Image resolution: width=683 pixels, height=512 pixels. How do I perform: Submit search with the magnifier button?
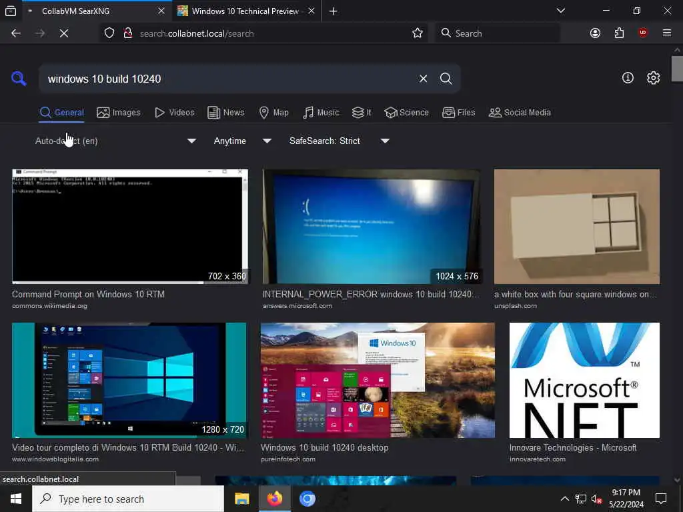coord(446,79)
